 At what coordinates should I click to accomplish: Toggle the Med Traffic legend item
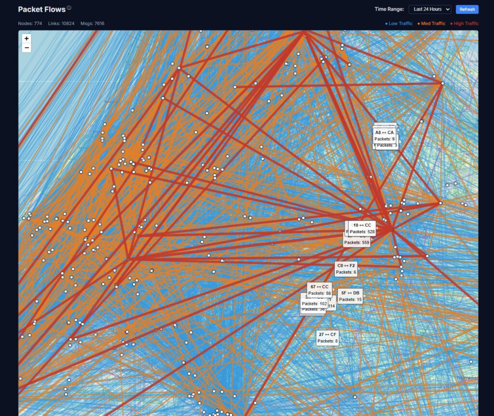point(431,23)
